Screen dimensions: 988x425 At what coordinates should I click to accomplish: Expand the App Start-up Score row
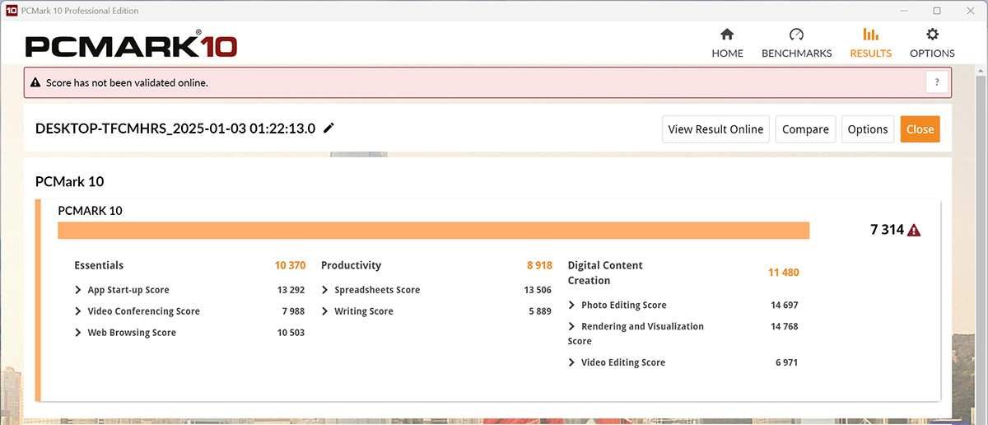tap(77, 290)
